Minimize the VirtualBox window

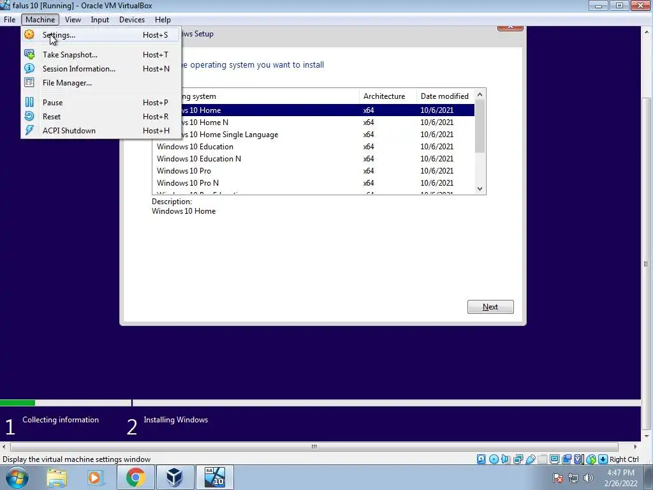coord(598,5)
